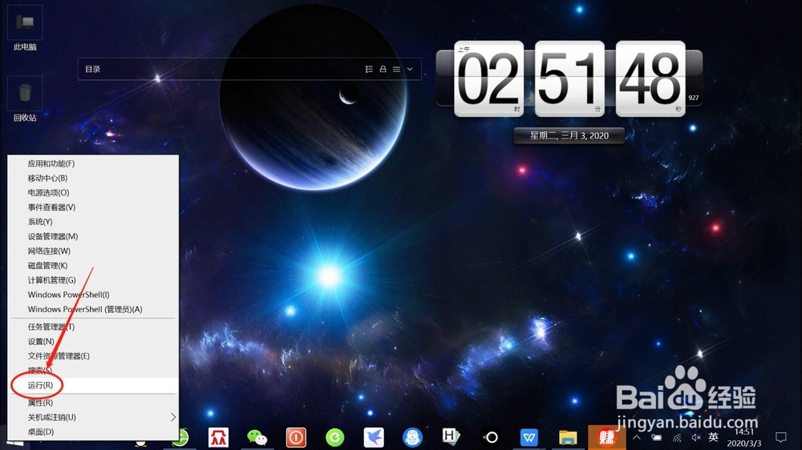Open the Wi-Fi network tray icon
802x450 pixels.
click(x=677, y=438)
